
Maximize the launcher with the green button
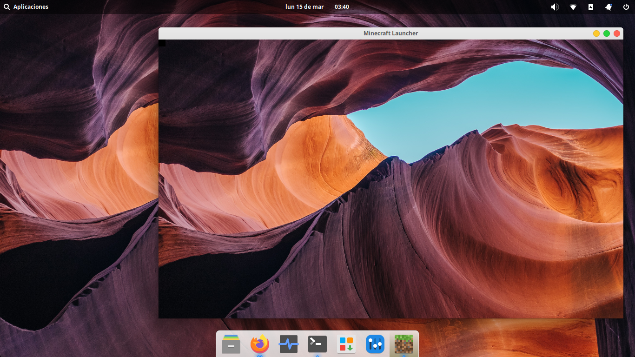[607, 33]
